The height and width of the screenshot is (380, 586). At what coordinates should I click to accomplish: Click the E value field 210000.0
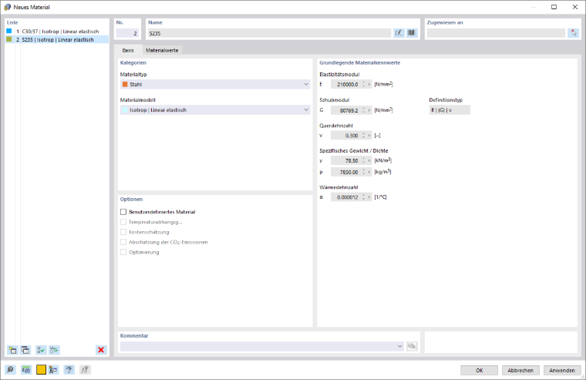tap(345, 85)
